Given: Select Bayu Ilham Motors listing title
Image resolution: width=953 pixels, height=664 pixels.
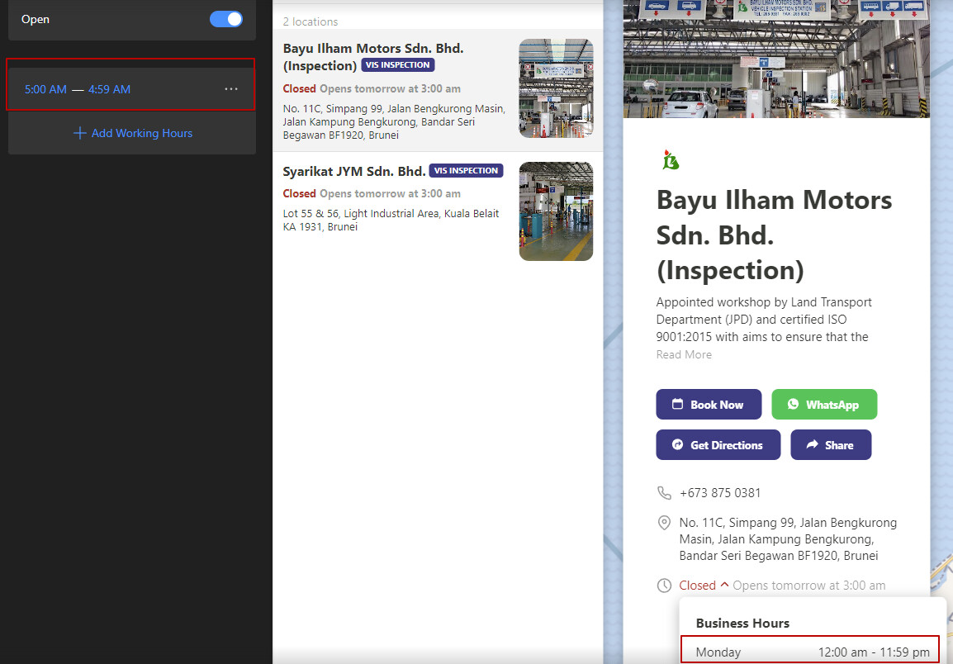Looking at the screenshot, I should [373, 56].
